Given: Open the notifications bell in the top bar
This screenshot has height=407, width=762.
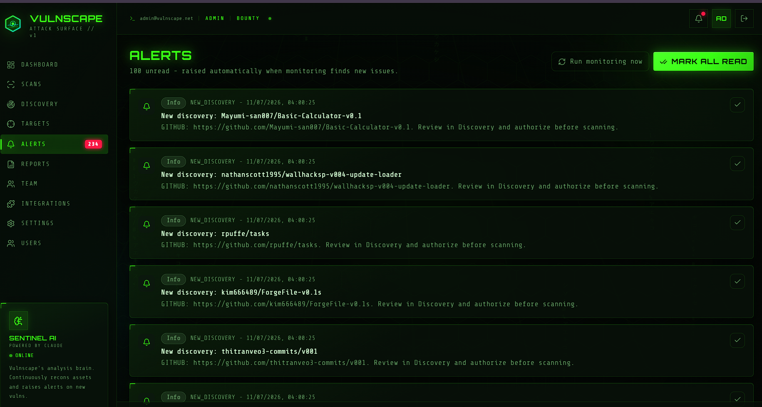Looking at the screenshot, I should tap(699, 18).
